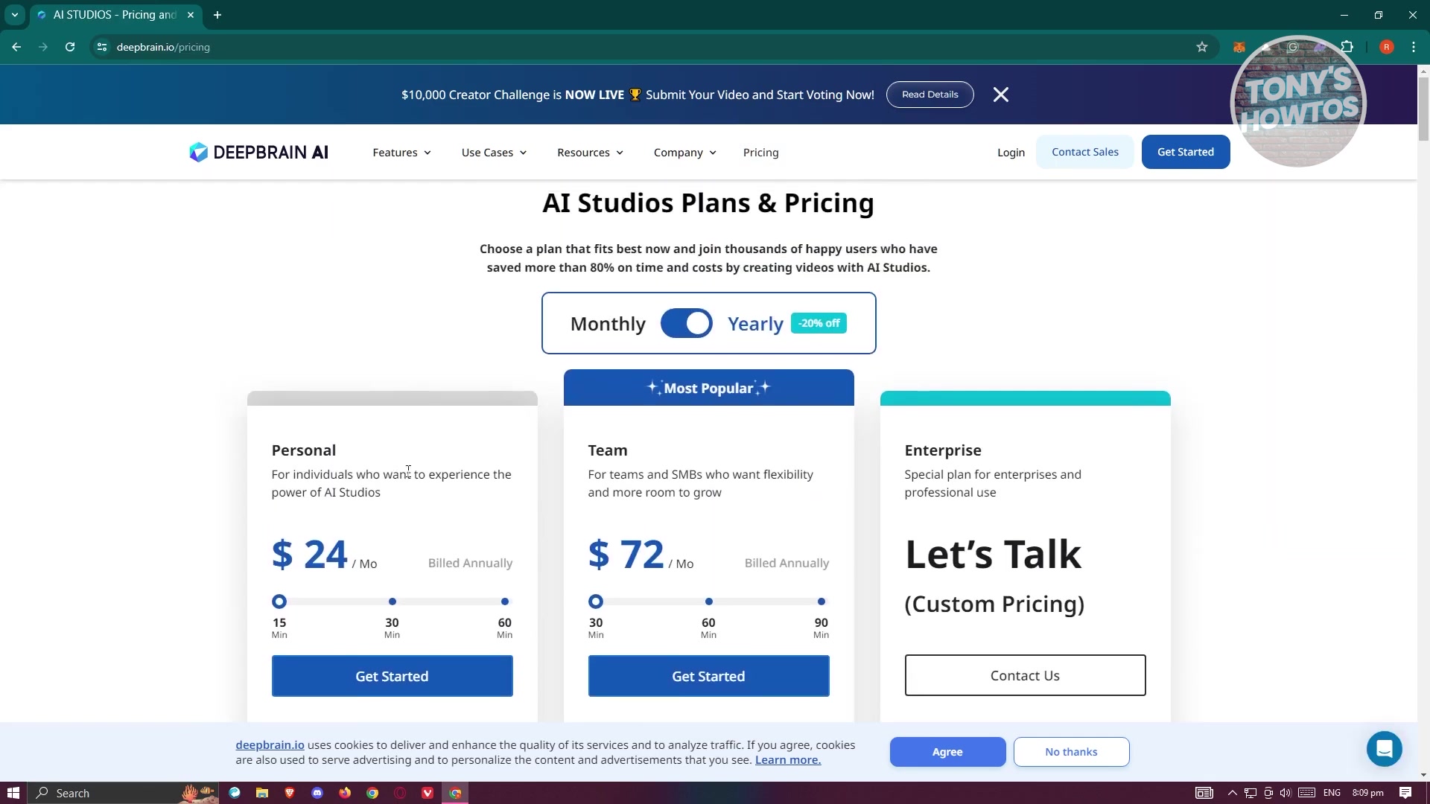Click the -20% off badge
This screenshot has height=804, width=1430.
(x=819, y=323)
